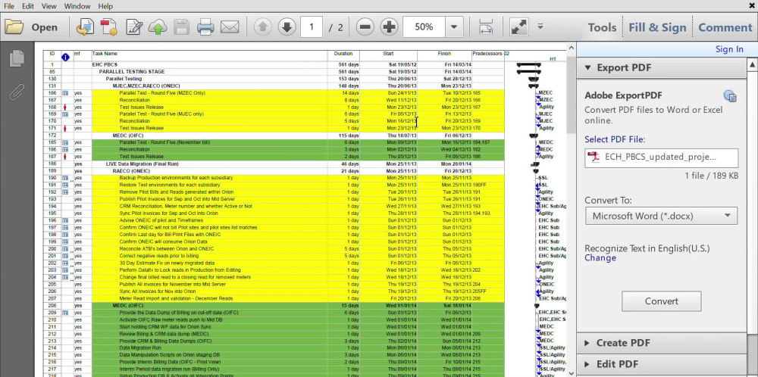Viewport: 758px width, 377px height.
Task: Click the zoom level 50% field
Action: pyautogui.click(x=424, y=27)
